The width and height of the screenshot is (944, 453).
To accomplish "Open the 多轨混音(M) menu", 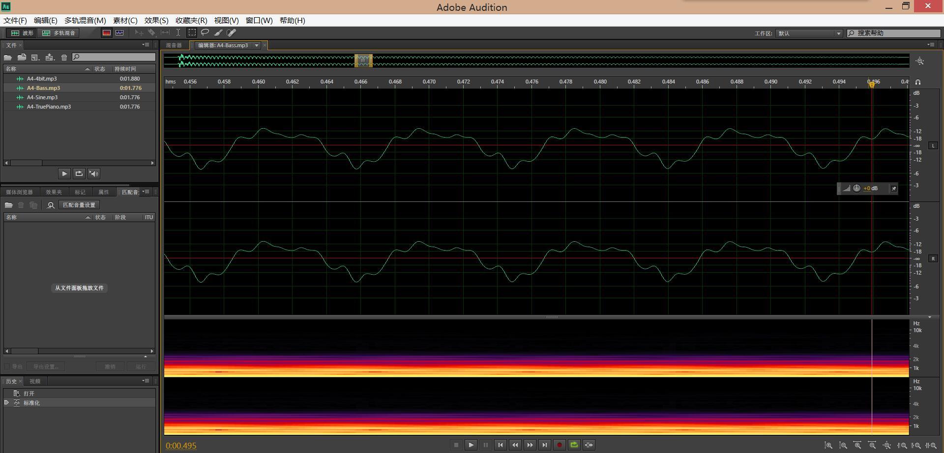I will [85, 20].
